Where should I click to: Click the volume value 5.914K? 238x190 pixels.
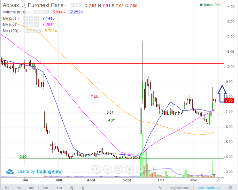pos(59,12)
